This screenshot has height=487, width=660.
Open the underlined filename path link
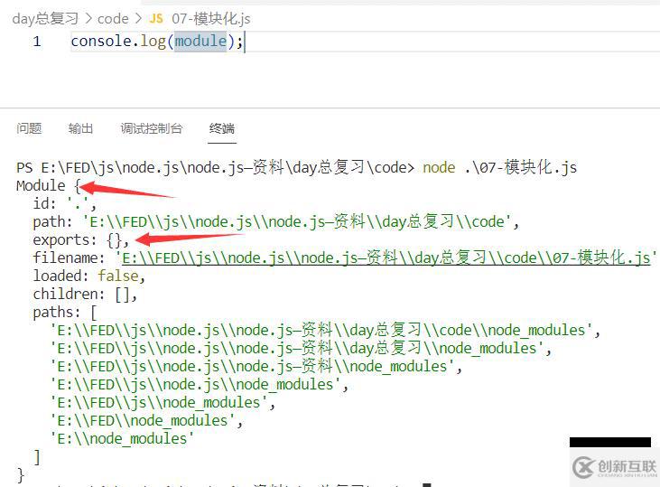click(386, 258)
